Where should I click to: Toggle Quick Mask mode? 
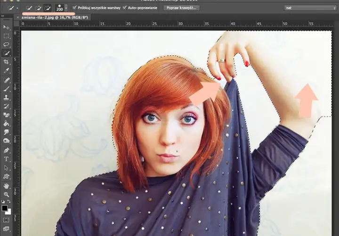pyautogui.click(x=6, y=220)
